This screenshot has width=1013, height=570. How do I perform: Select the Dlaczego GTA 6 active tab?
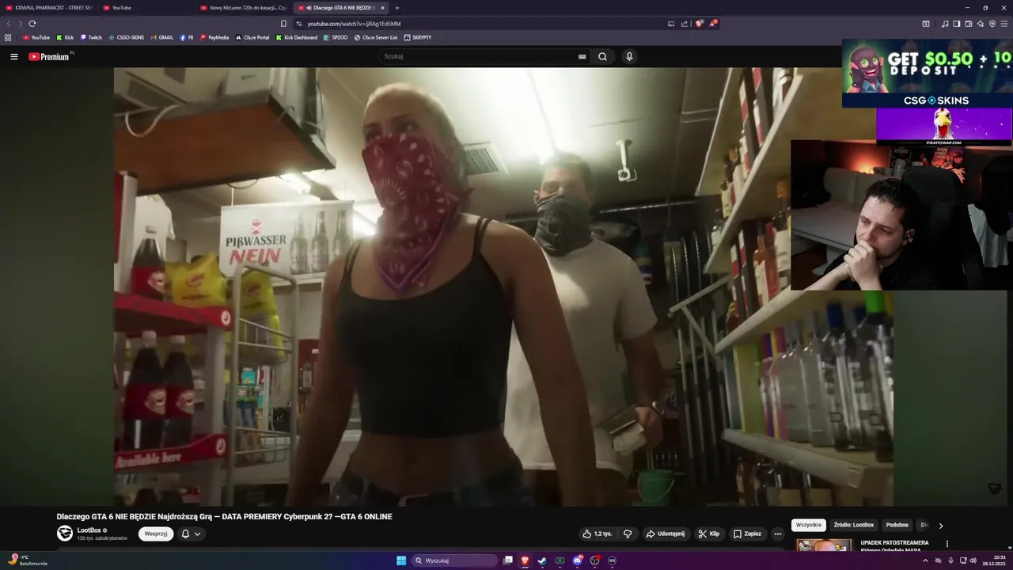tap(340, 8)
